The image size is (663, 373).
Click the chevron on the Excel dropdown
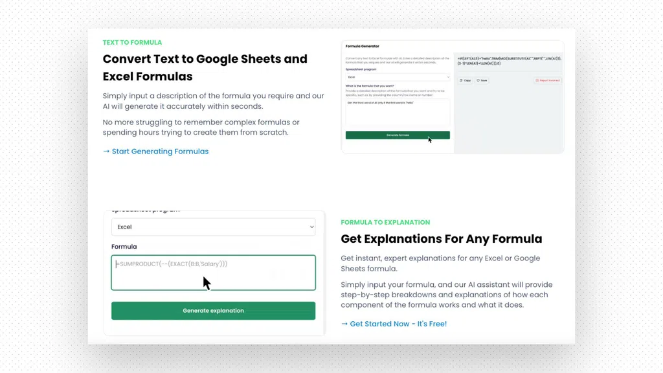tap(311, 227)
